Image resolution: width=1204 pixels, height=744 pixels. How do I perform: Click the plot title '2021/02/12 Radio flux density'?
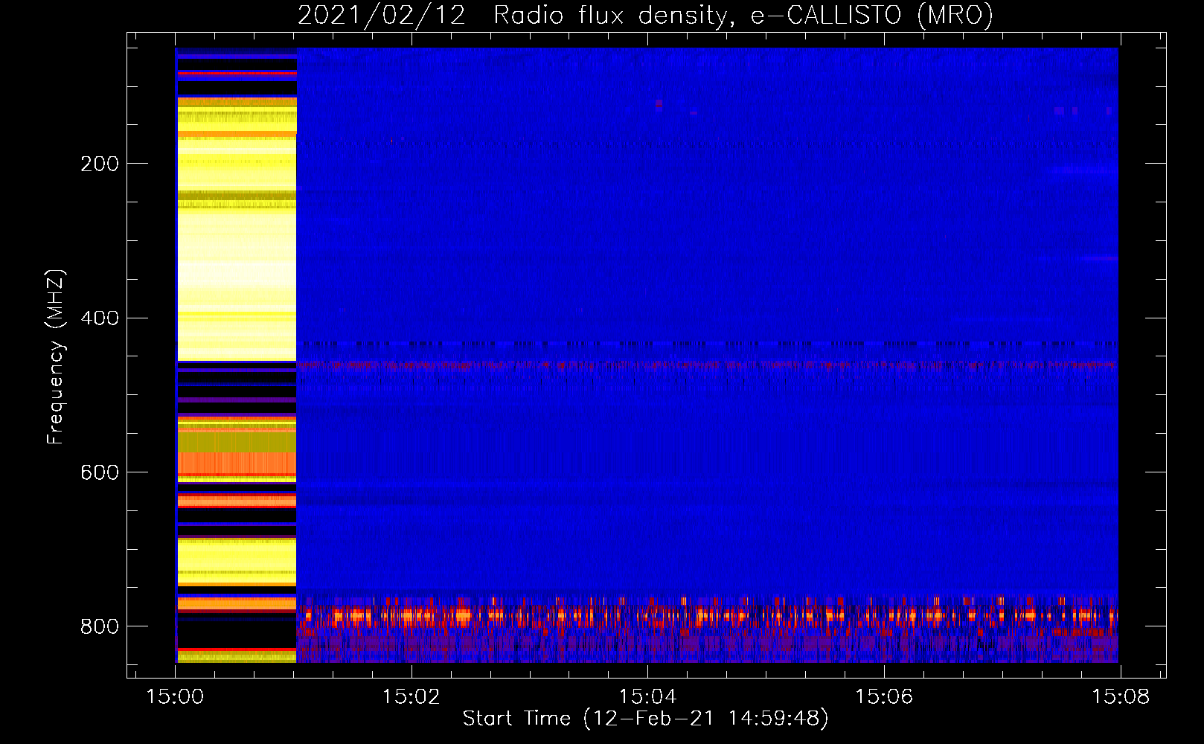pyautogui.click(x=646, y=15)
